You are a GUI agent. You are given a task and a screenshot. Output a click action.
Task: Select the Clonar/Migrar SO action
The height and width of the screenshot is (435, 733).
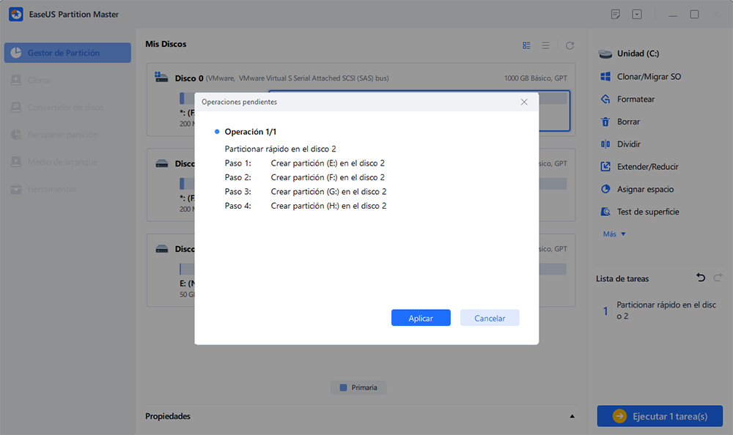(x=649, y=77)
